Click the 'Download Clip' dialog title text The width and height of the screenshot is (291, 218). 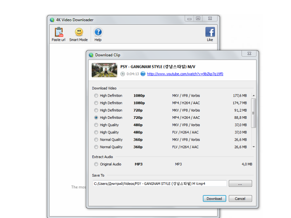point(108,55)
